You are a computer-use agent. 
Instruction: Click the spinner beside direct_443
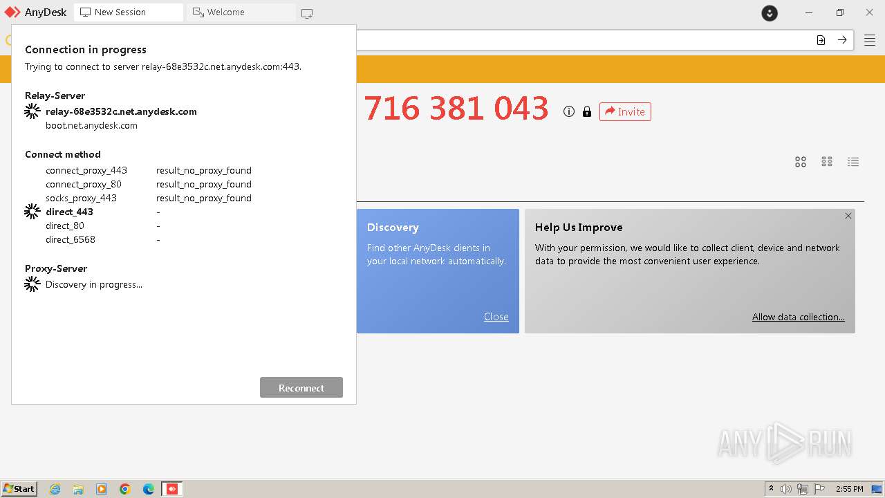point(32,212)
